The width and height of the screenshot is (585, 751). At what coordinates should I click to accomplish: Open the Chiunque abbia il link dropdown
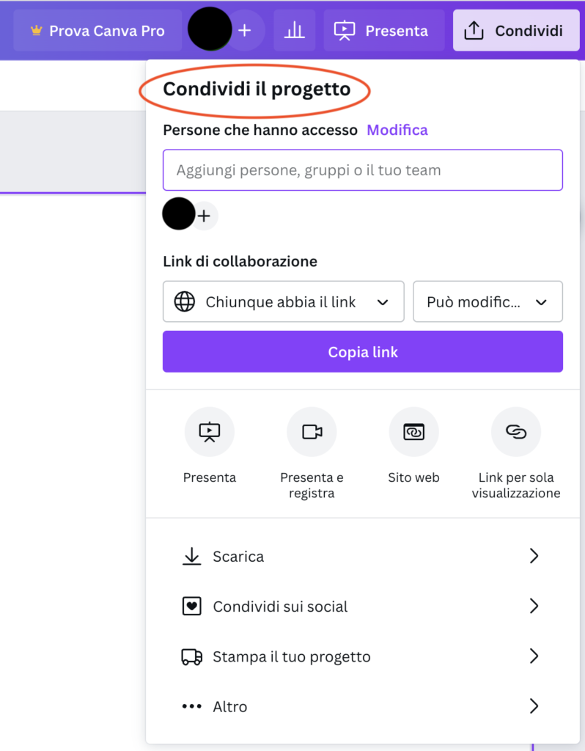[x=283, y=301]
